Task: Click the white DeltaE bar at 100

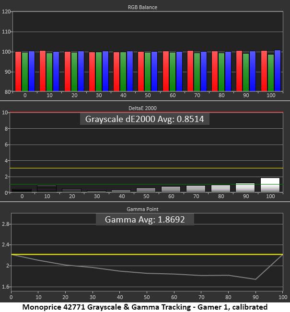Action: click(x=270, y=185)
